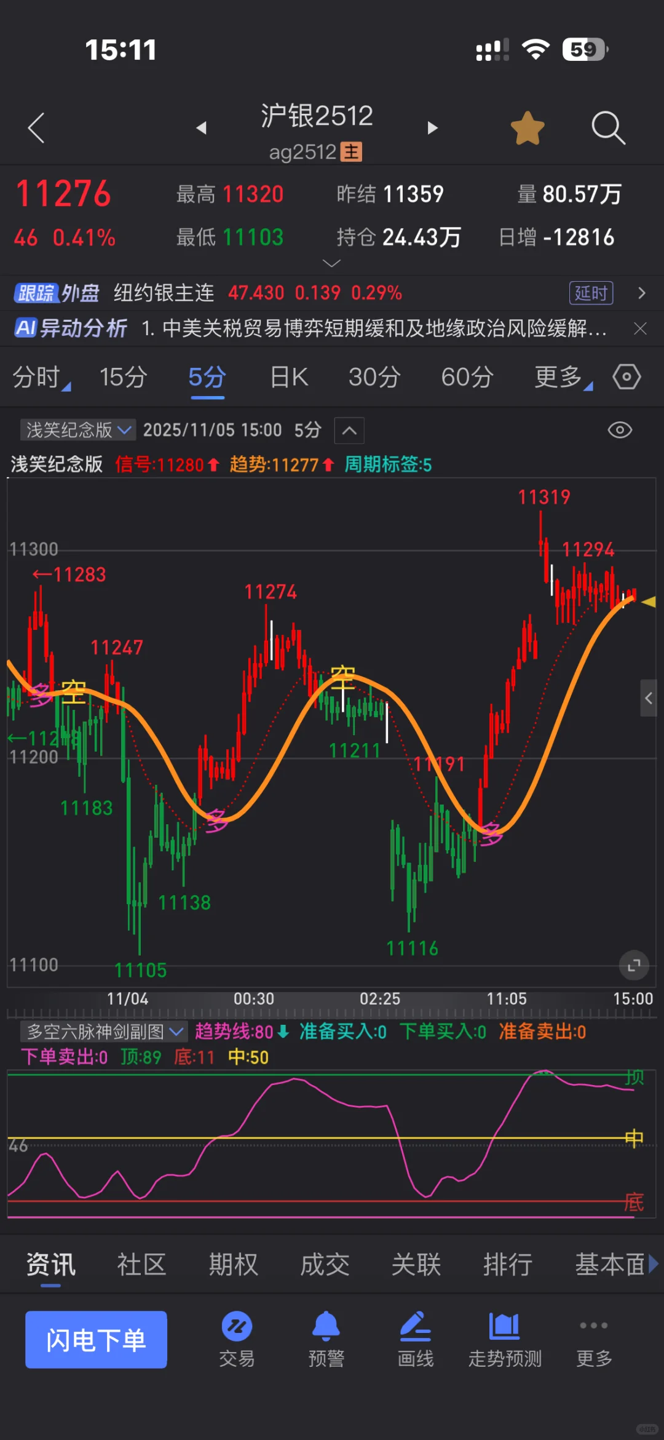Click the 中:50 indicator value
This screenshot has height=1440, width=664.
pyautogui.click(x=248, y=1057)
